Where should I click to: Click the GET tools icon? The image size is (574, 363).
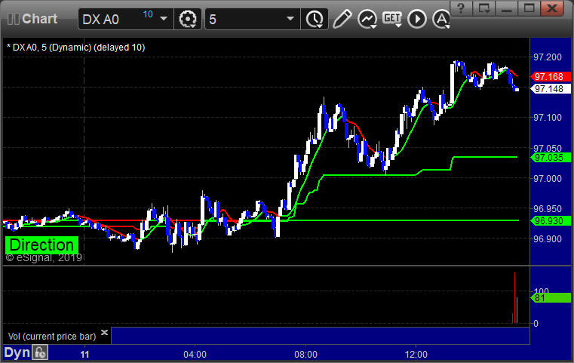tap(392, 18)
